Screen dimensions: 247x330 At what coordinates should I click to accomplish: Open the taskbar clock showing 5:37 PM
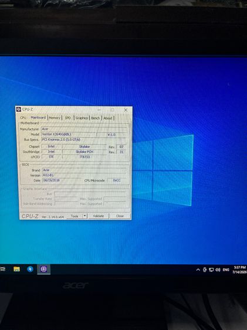239,270
